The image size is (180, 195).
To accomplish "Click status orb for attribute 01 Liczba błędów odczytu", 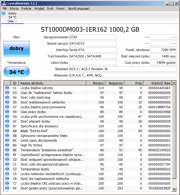I will 7,88.
